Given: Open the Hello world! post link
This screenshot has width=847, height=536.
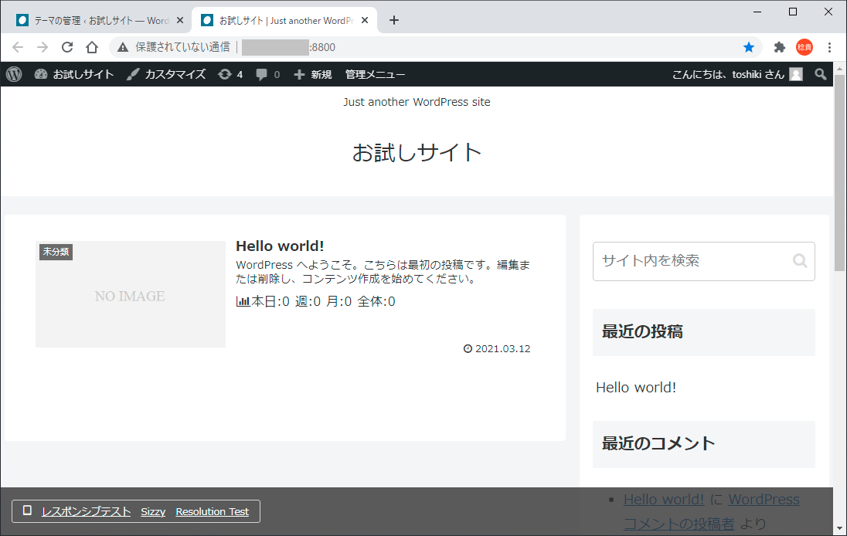Looking at the screenshot, I should 281,246.
